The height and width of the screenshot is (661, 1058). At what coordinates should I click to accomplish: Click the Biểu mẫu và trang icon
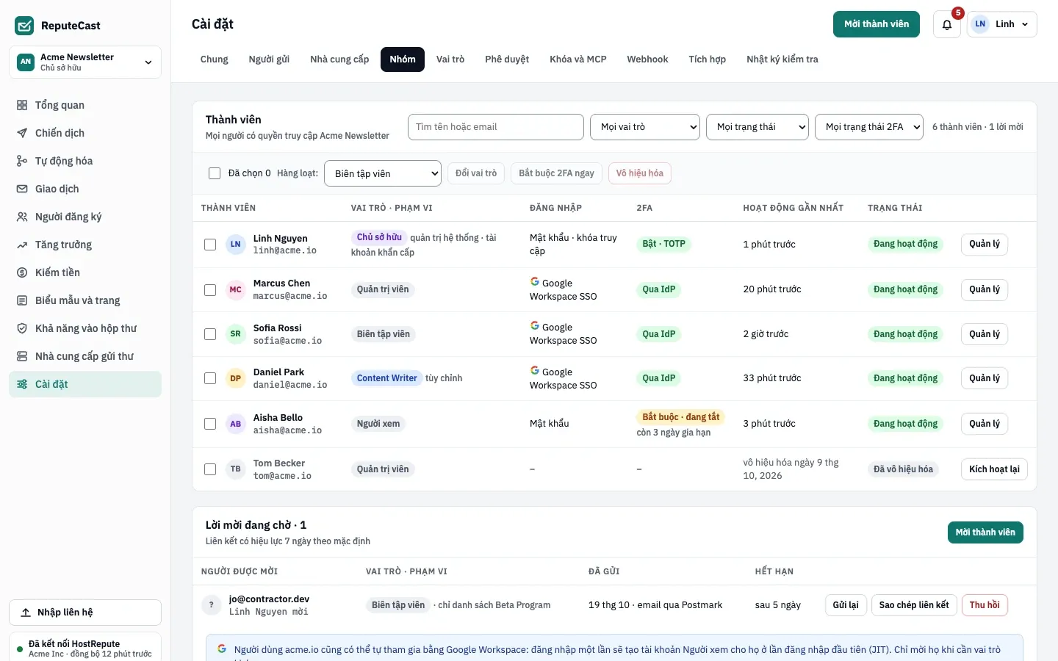pos(22,300)
